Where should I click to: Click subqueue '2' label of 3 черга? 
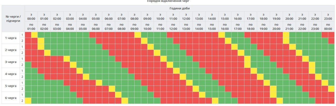click(22, 65)
